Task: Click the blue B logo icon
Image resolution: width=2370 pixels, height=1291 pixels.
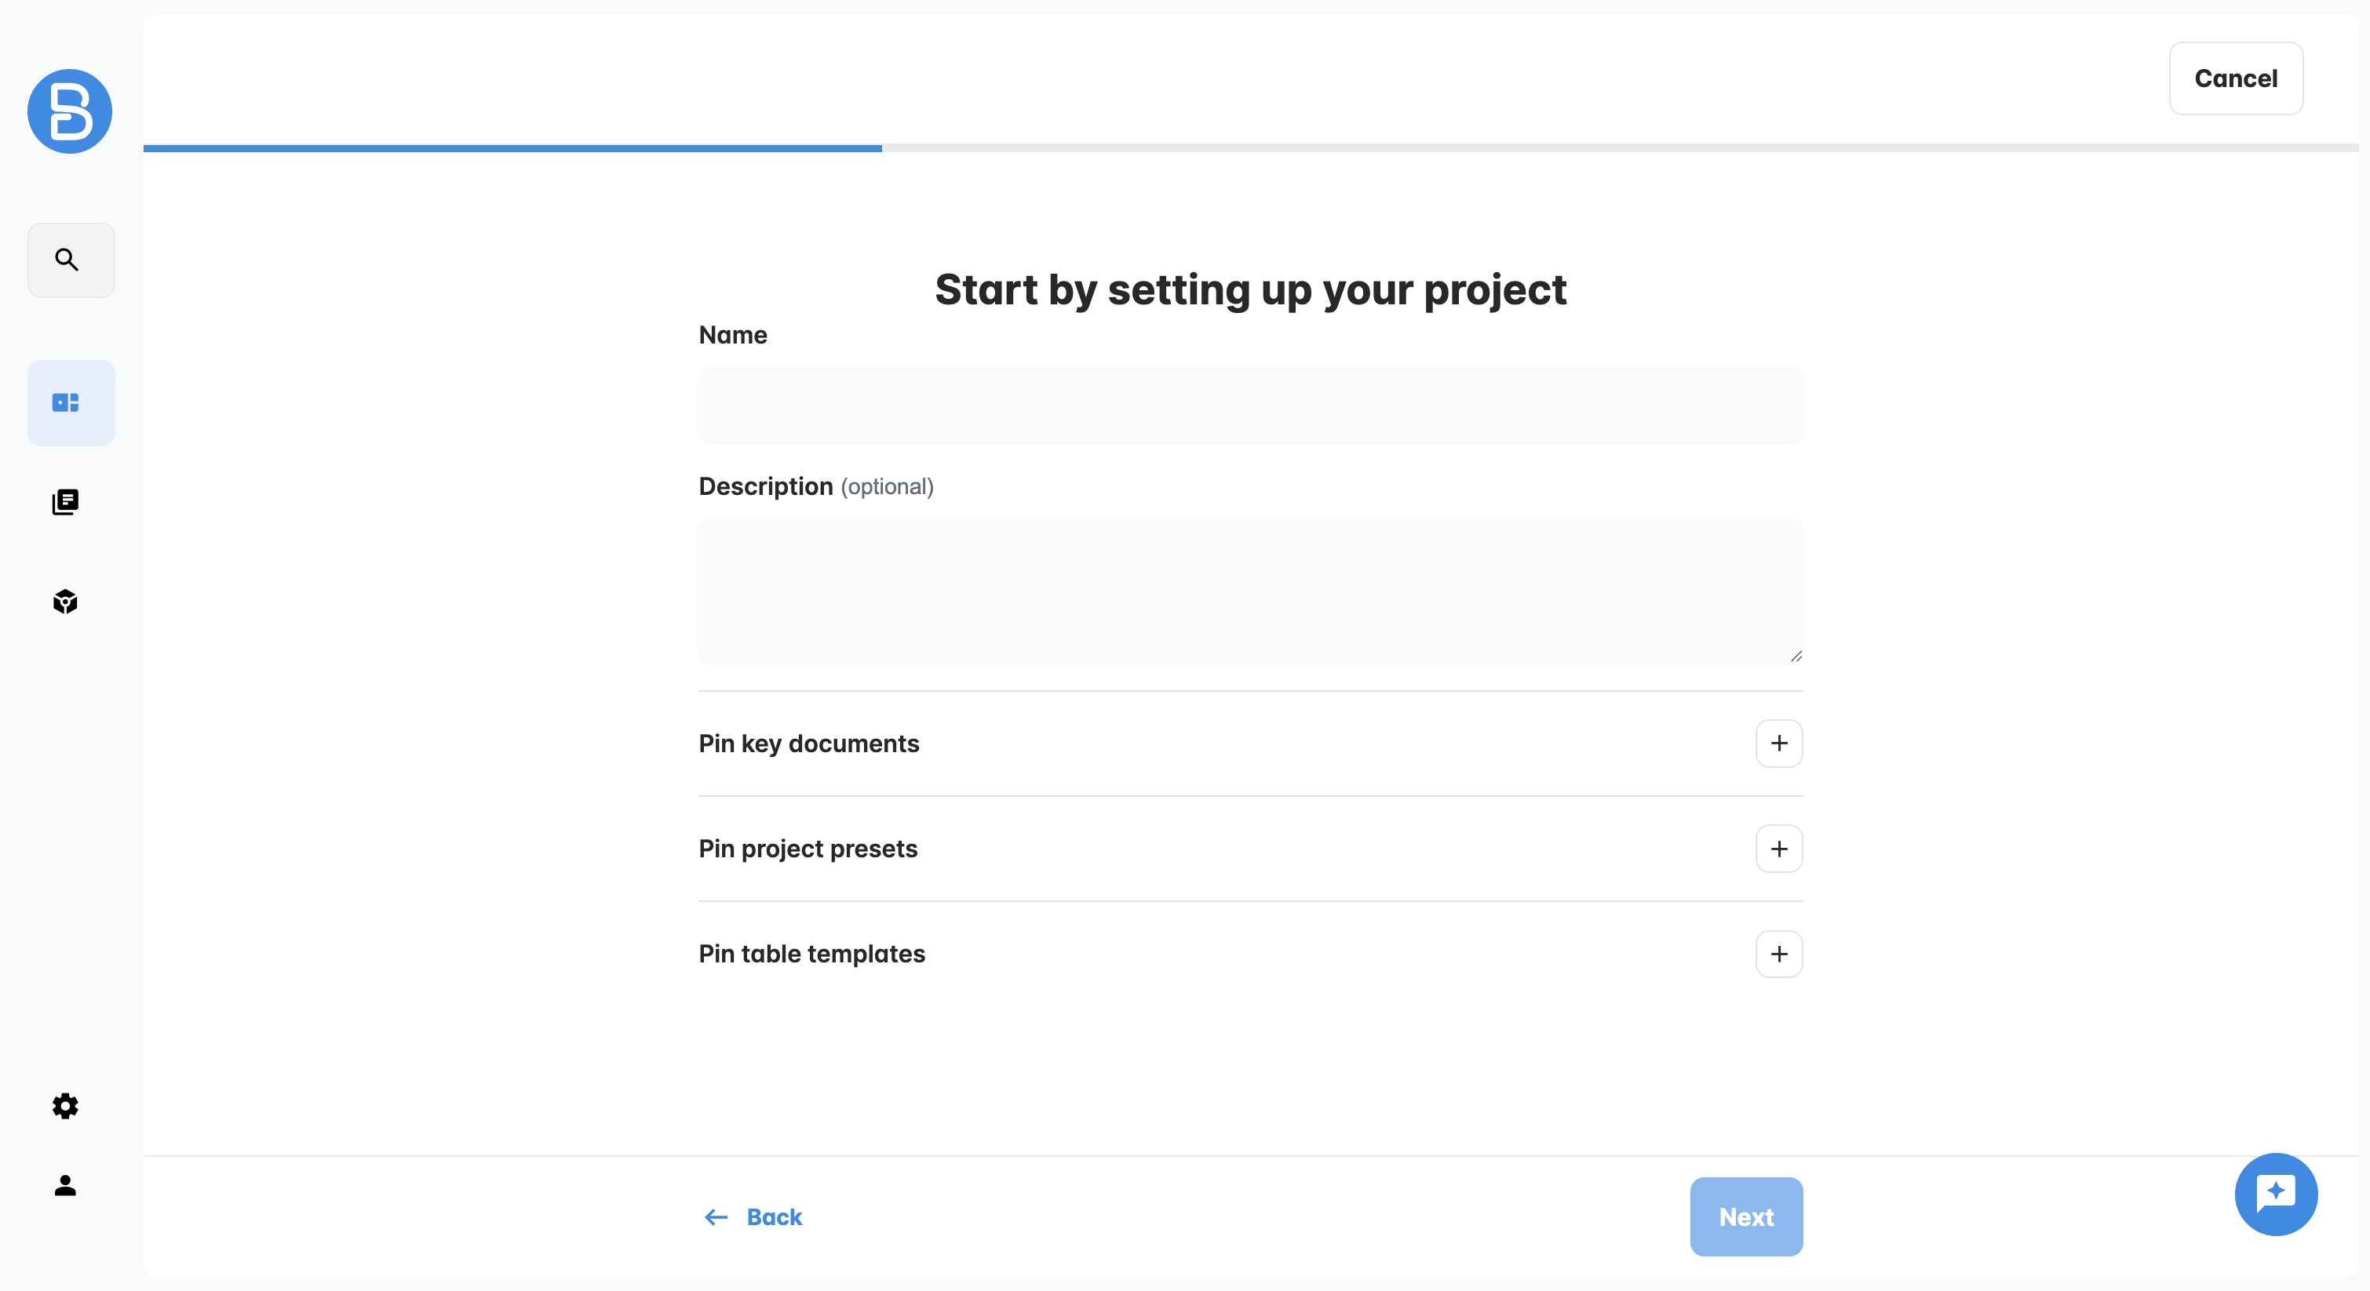Action: click(70, 111)
